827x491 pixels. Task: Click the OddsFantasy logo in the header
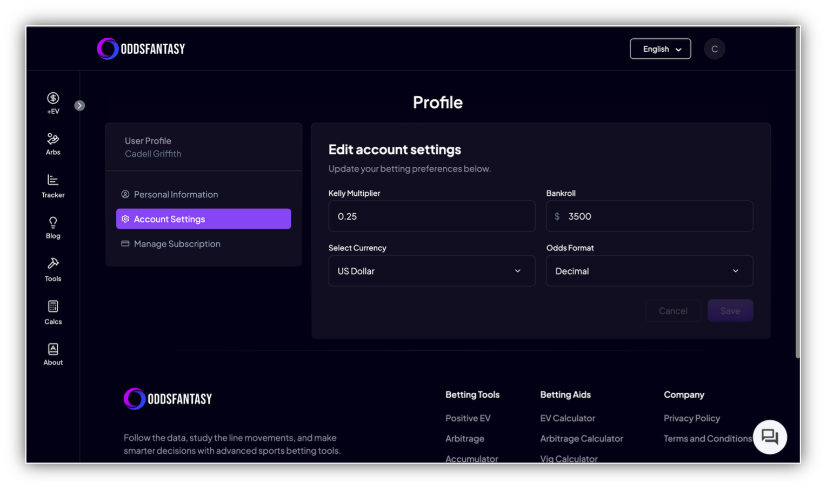point(141,49)
